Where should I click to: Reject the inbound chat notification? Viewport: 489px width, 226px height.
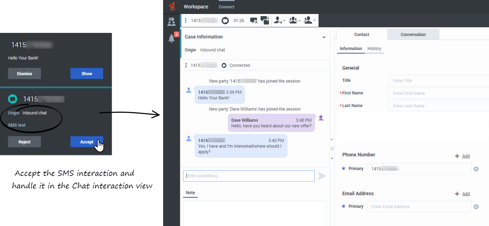(x=25, y=142)
